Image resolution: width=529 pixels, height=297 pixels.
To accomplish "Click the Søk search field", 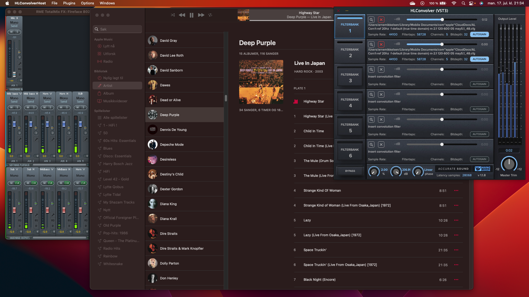I will [x=117, y=29].
